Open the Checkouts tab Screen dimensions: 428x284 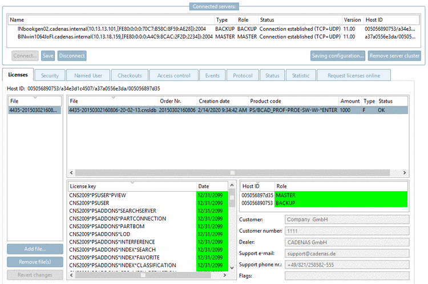click(130, 76)
